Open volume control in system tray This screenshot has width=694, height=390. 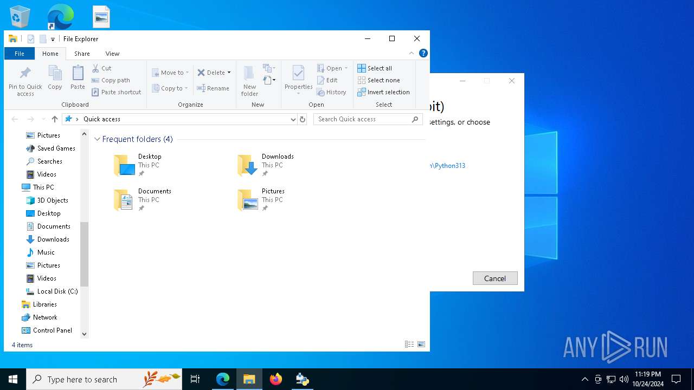click(x=624, y=379)
